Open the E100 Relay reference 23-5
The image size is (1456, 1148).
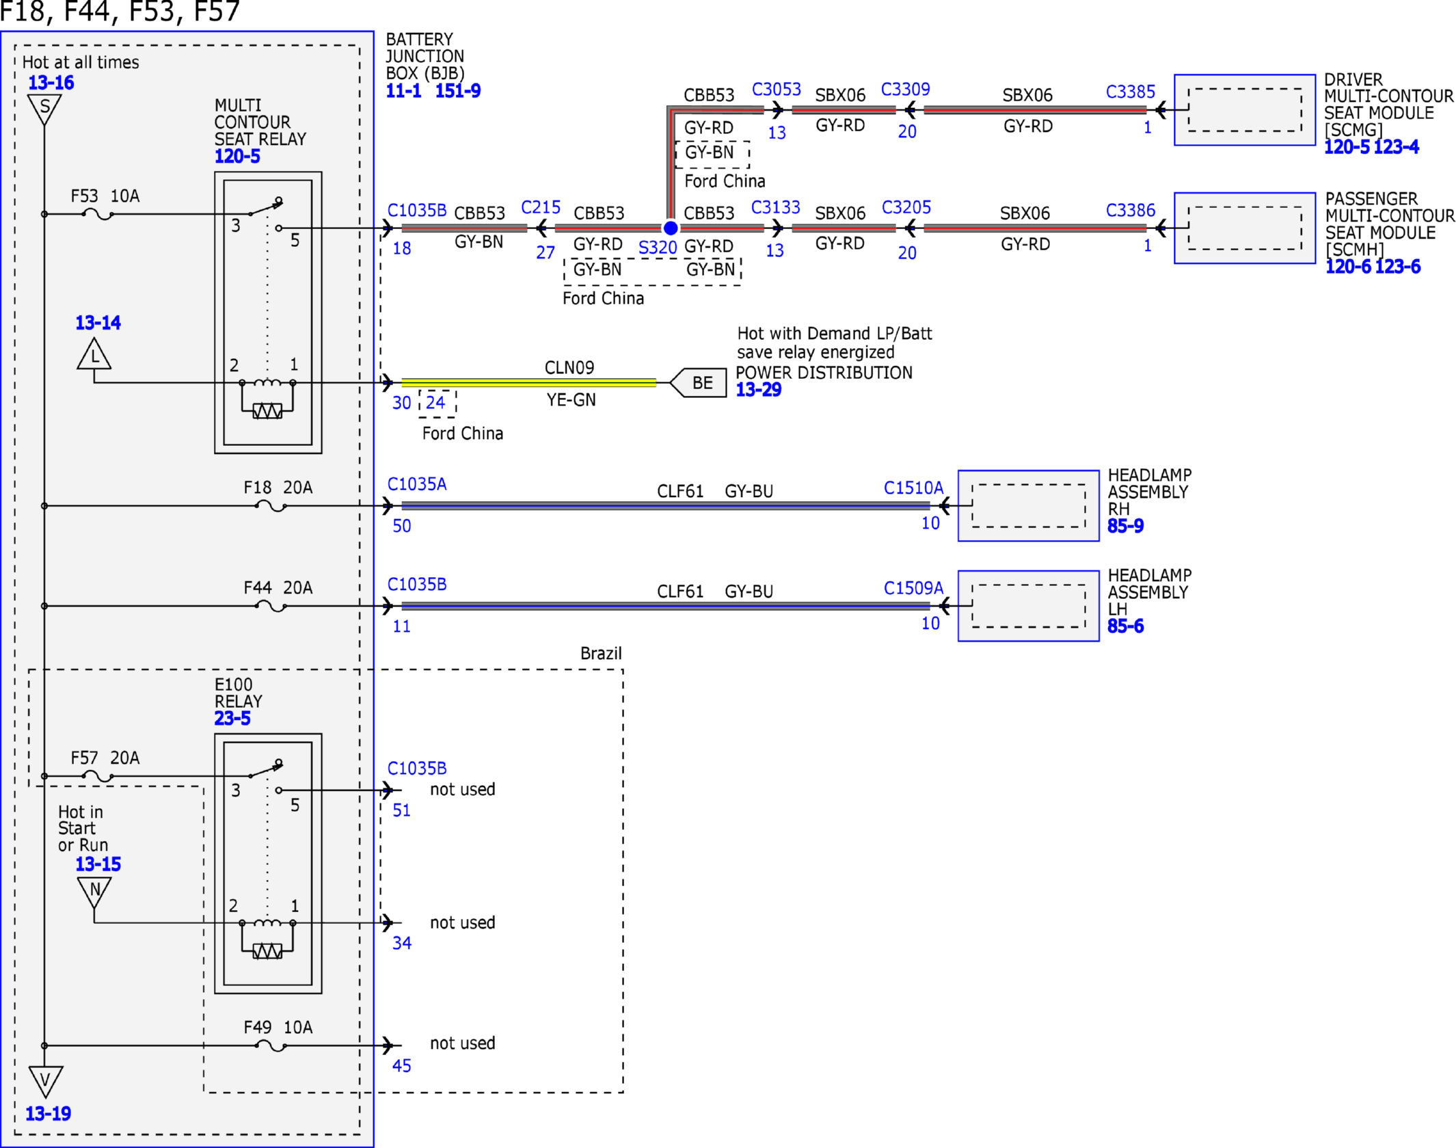click(232, 719)
